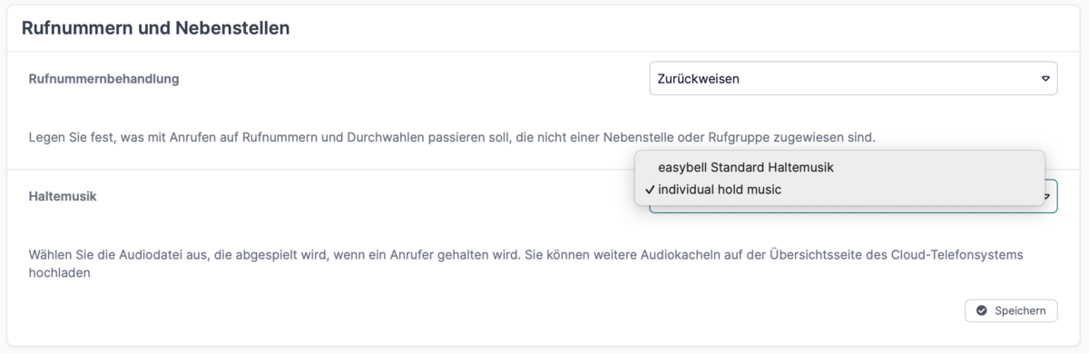Save settings with the Speichern button
Screen dimensions: 1089x354
(x=1011, y=310)
